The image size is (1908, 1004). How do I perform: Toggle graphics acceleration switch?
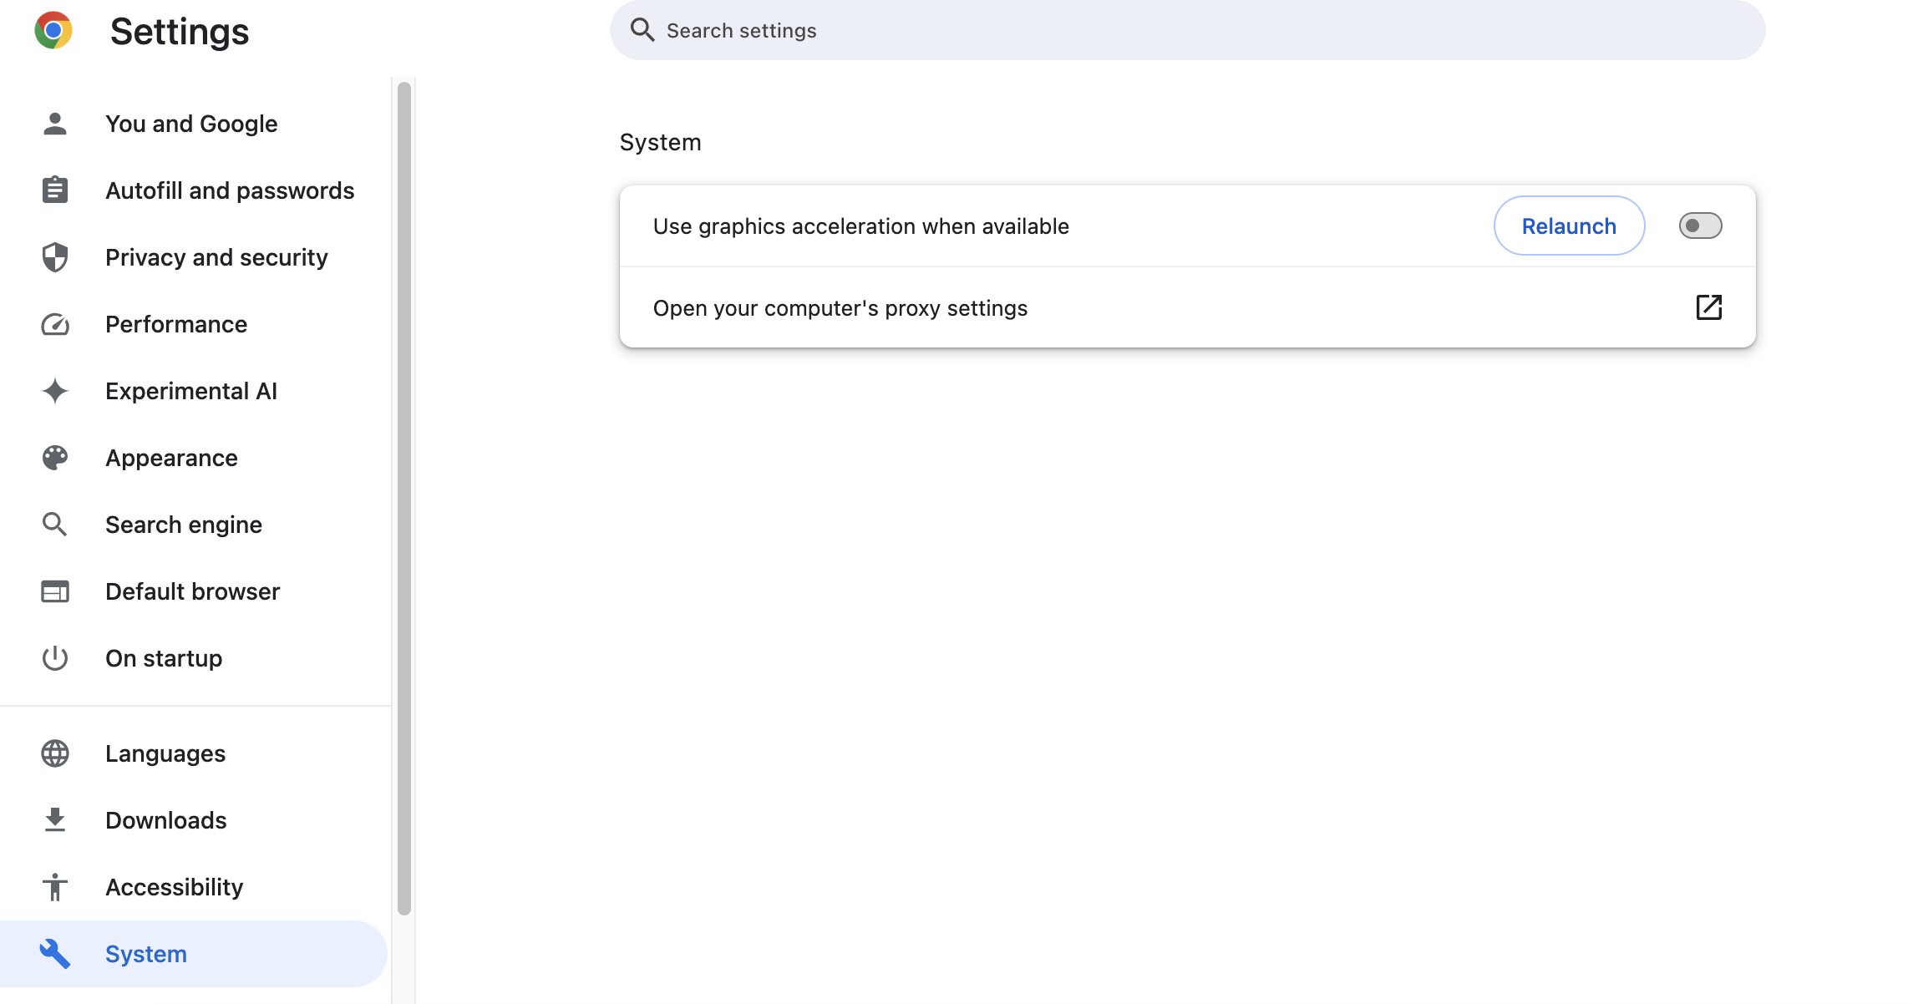[x=1700, y=226]
